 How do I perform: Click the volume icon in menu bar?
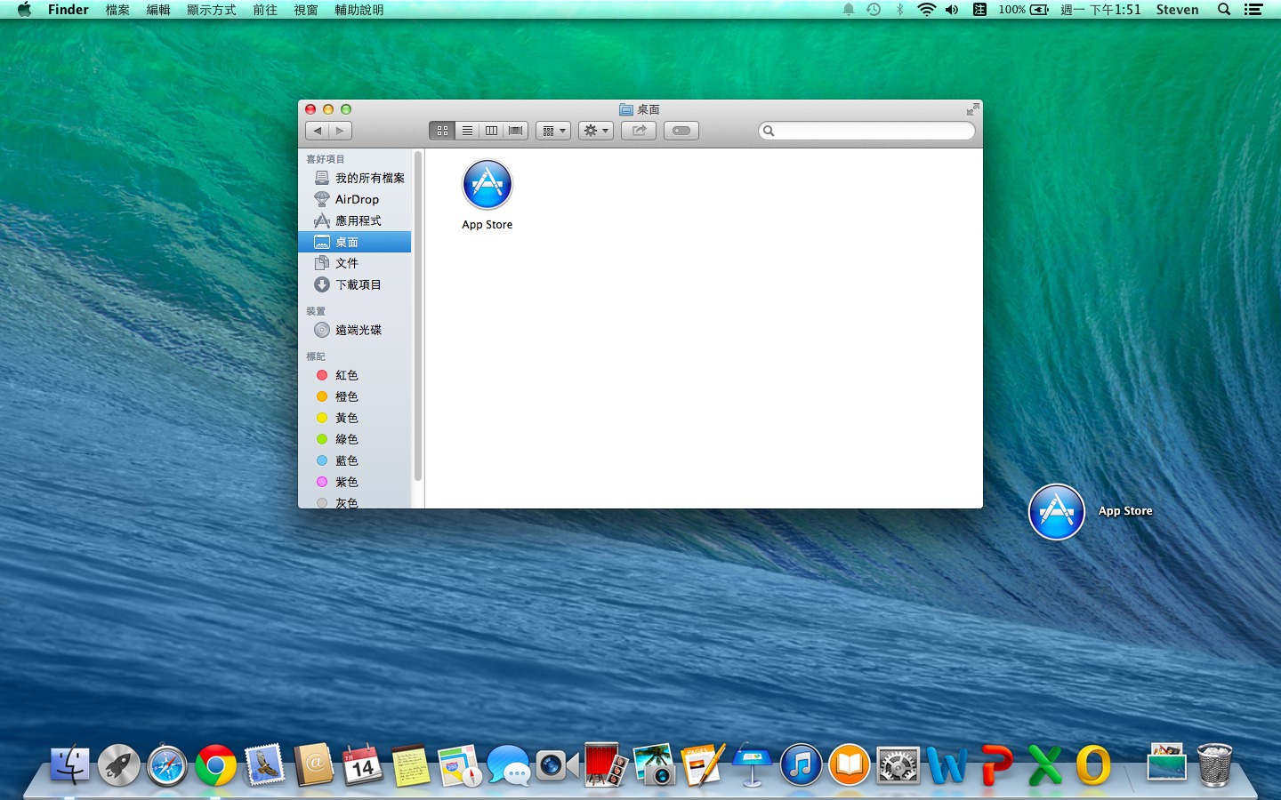click(952, 10)
